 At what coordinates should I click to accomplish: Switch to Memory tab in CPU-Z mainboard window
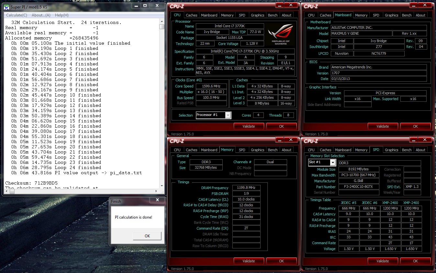click(361, 15)
